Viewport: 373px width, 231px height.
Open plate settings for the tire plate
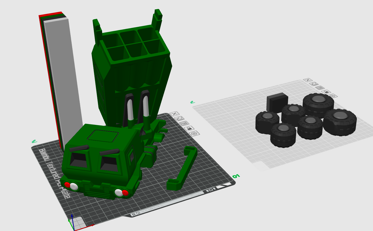coord(333,96)
